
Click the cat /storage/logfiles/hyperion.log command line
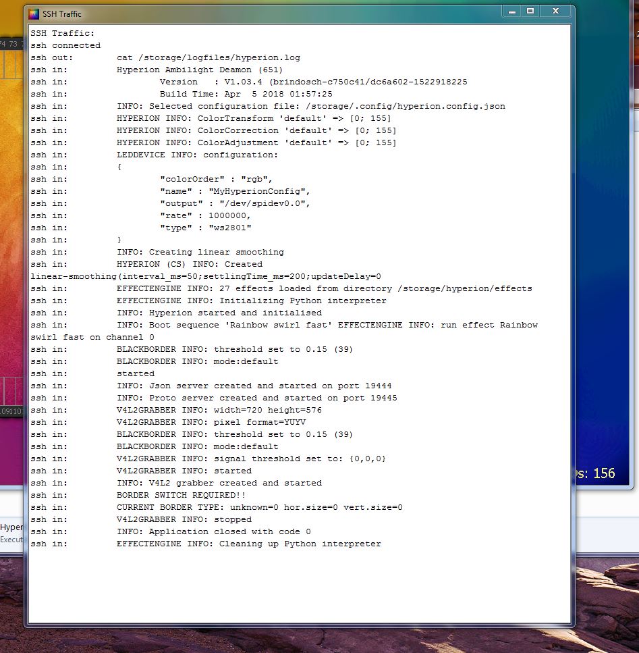208,57
